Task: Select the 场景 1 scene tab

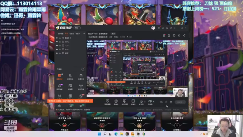Action: coord(78,33)
